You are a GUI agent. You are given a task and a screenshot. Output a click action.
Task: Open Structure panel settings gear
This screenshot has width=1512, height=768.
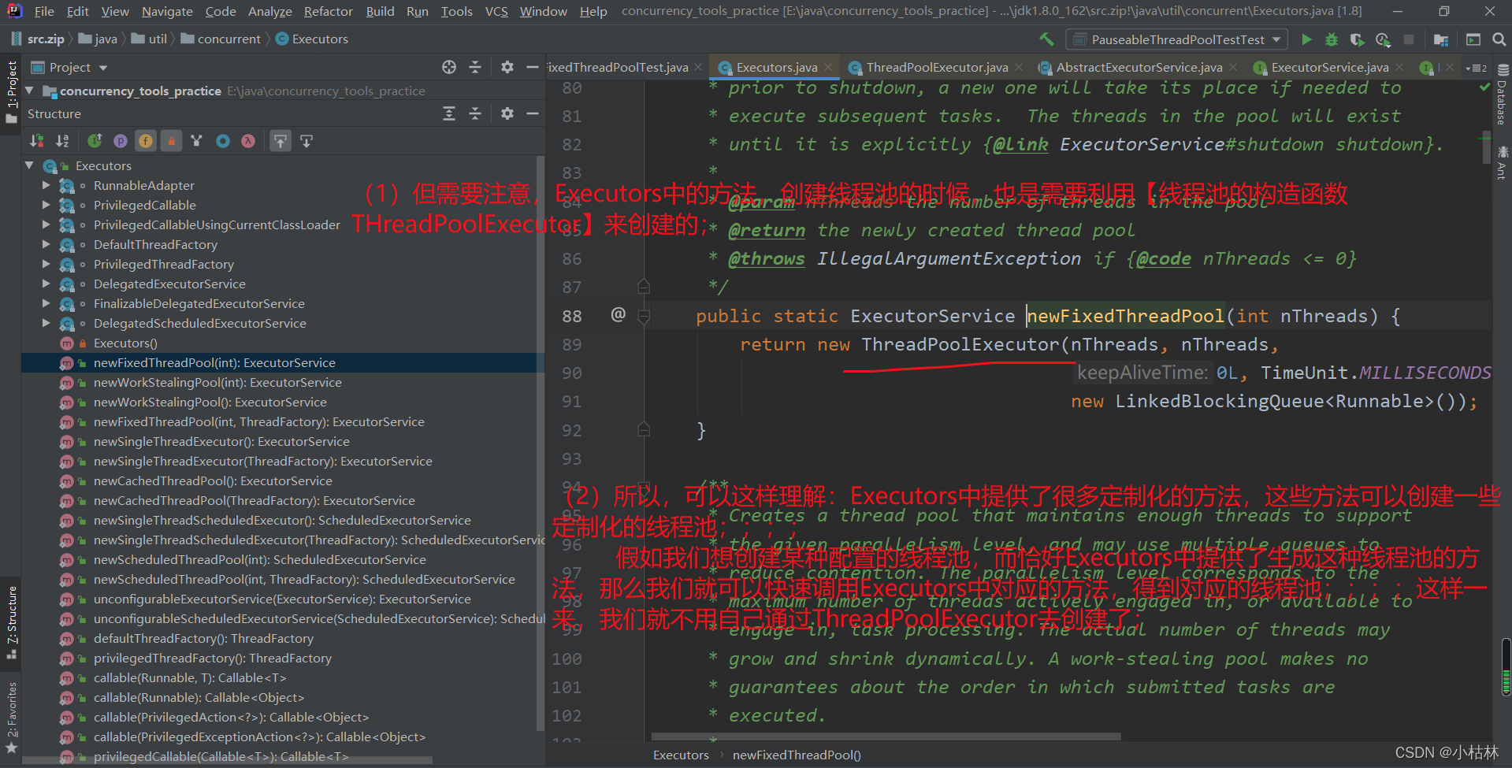(x=507, y=113)
